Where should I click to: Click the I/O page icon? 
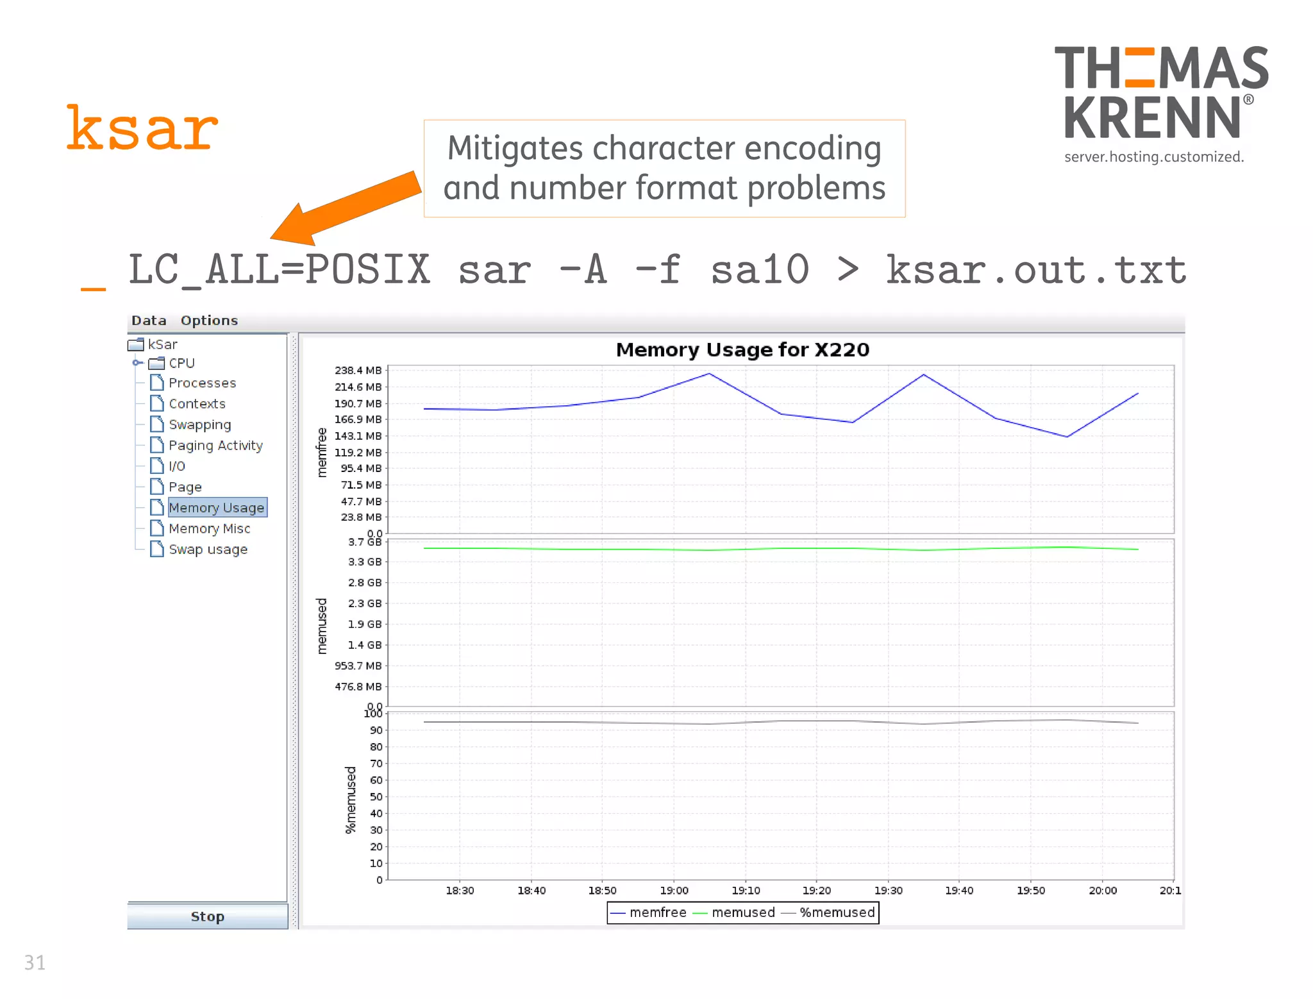pyautogui.click(x=157, y=466)
